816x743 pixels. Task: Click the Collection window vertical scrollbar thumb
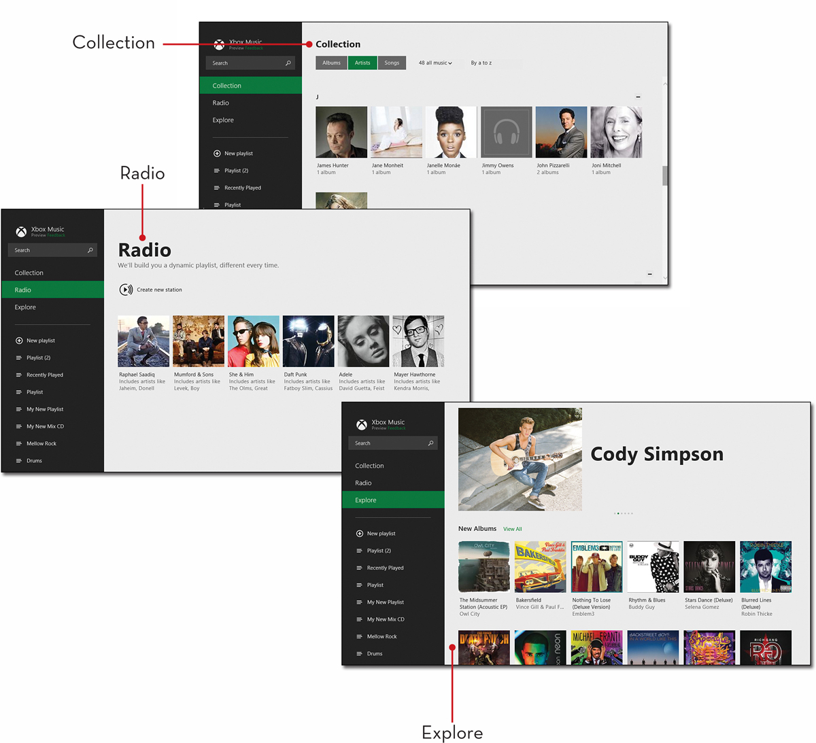[x=665, y=175]
